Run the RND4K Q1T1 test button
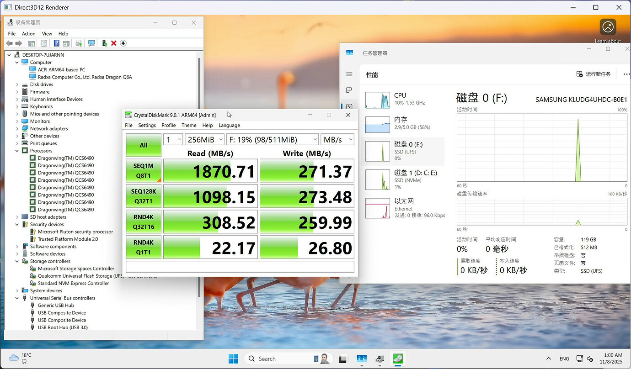The image size is (631, 369). [x=144, y=248]
